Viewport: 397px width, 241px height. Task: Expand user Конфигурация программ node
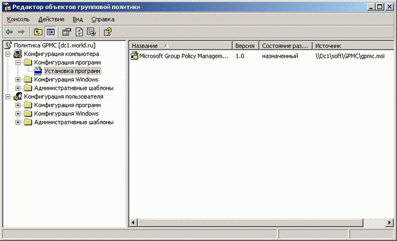coord(18,105)
